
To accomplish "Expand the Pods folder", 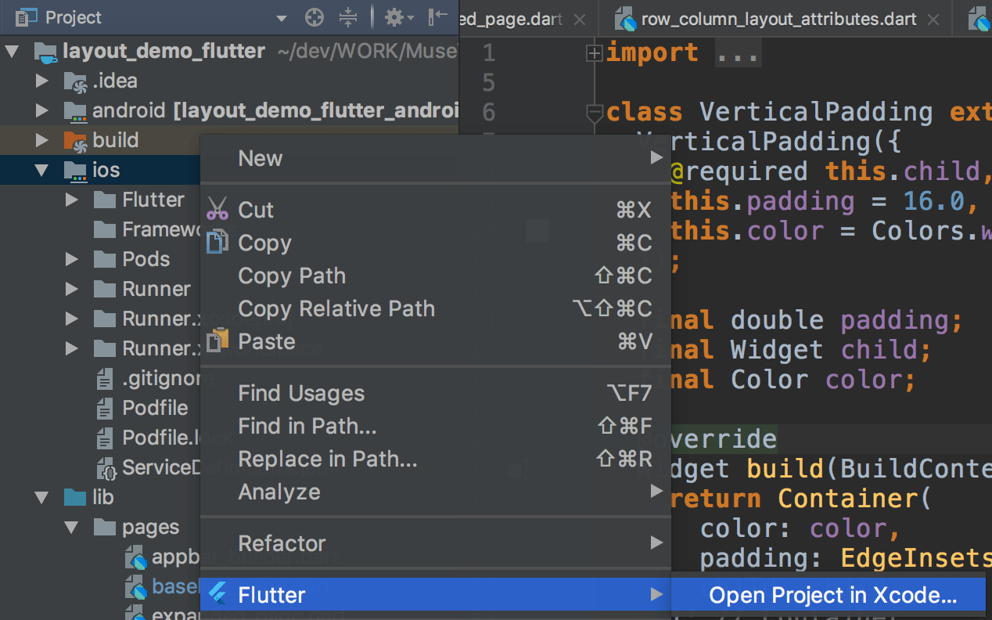I will point(72,259).
